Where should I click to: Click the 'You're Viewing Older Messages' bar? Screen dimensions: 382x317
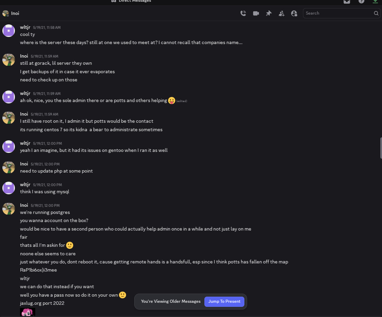[170, 301]
